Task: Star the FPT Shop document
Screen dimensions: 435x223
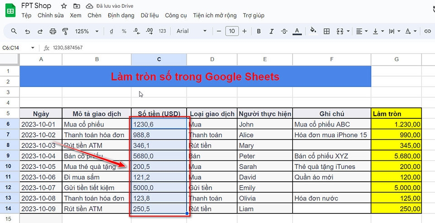Action: (64, 6)
